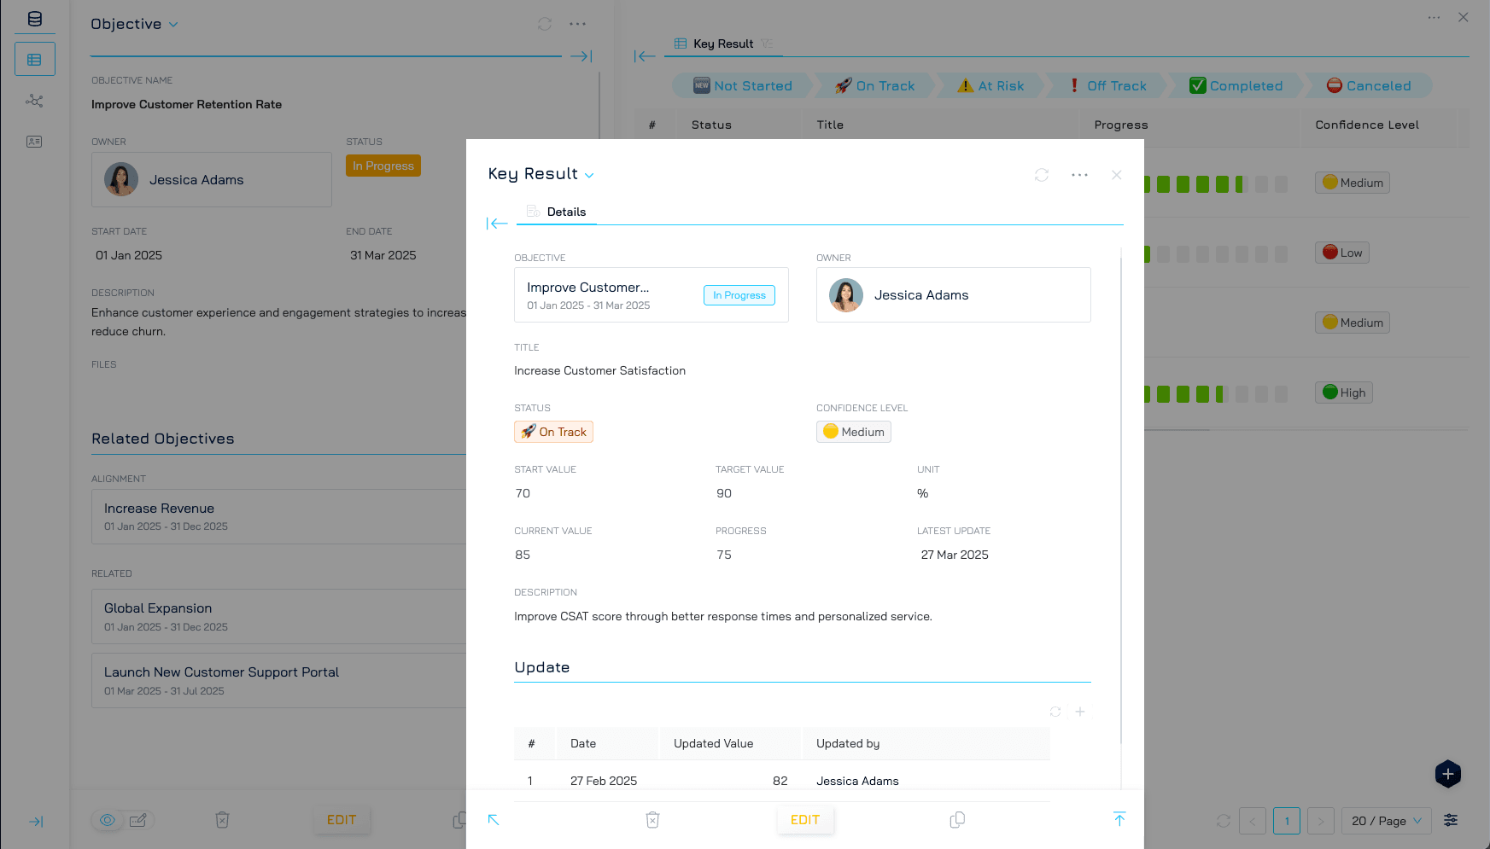The image size is (1490, 849).
Task: Filter key results by Off Track
Action: coord(1108,85)
